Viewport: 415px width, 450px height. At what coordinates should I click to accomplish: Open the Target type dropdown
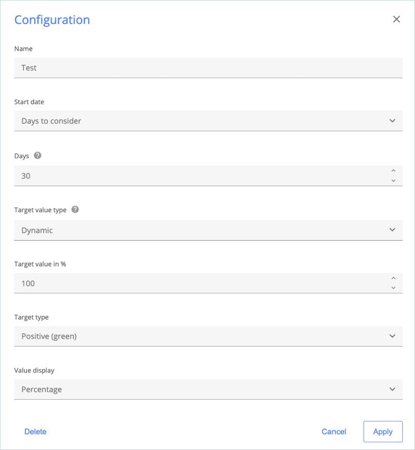click(x=208, y=336)
